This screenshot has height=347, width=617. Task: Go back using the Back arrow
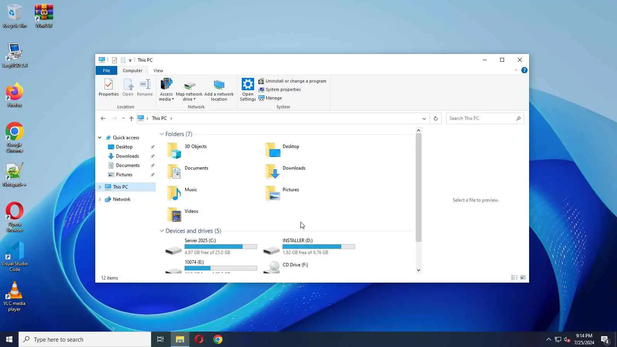[x=103, y=118]
